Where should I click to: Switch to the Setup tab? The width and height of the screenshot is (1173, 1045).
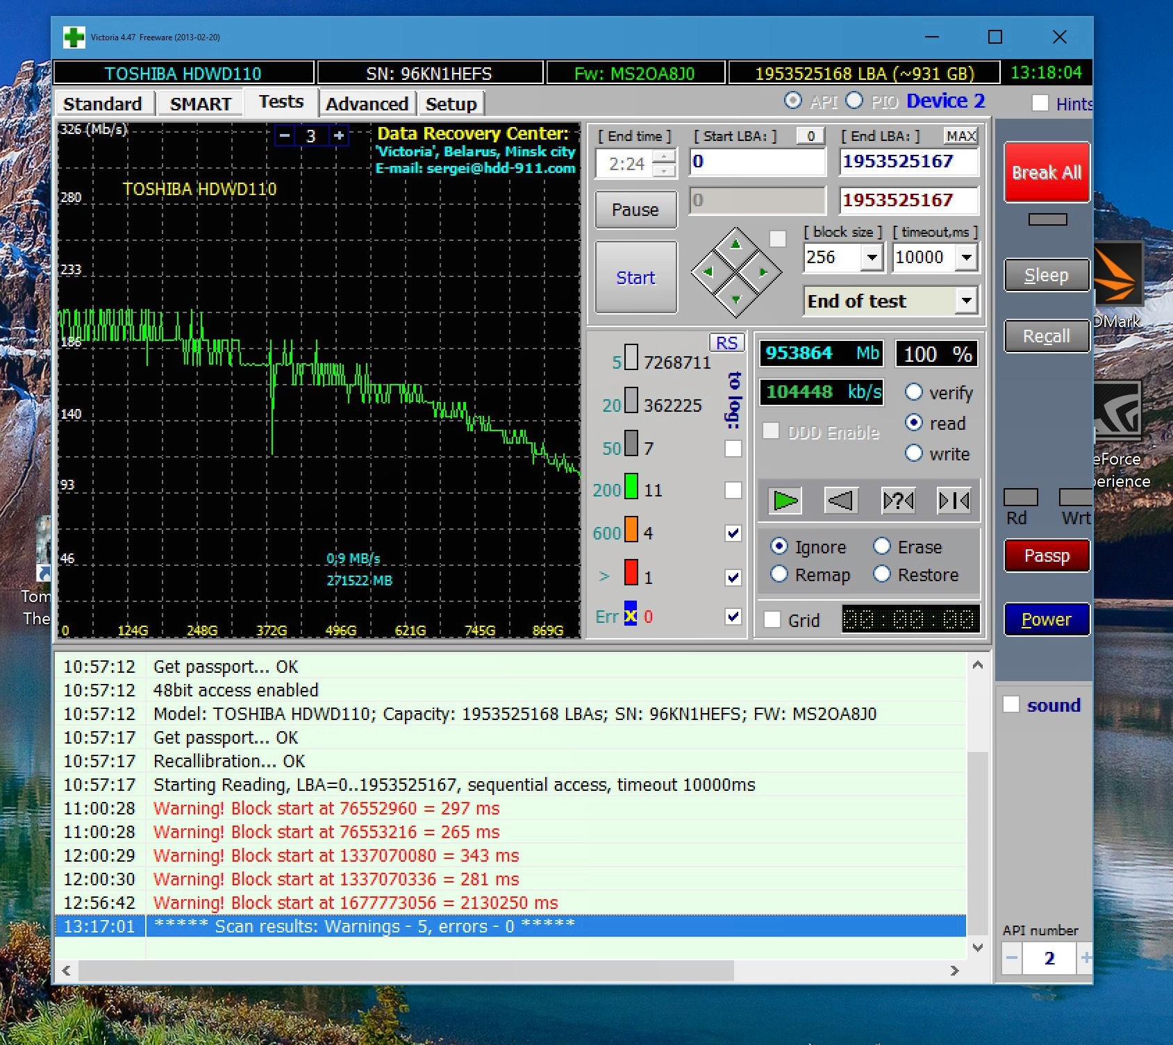pos(451,104)
